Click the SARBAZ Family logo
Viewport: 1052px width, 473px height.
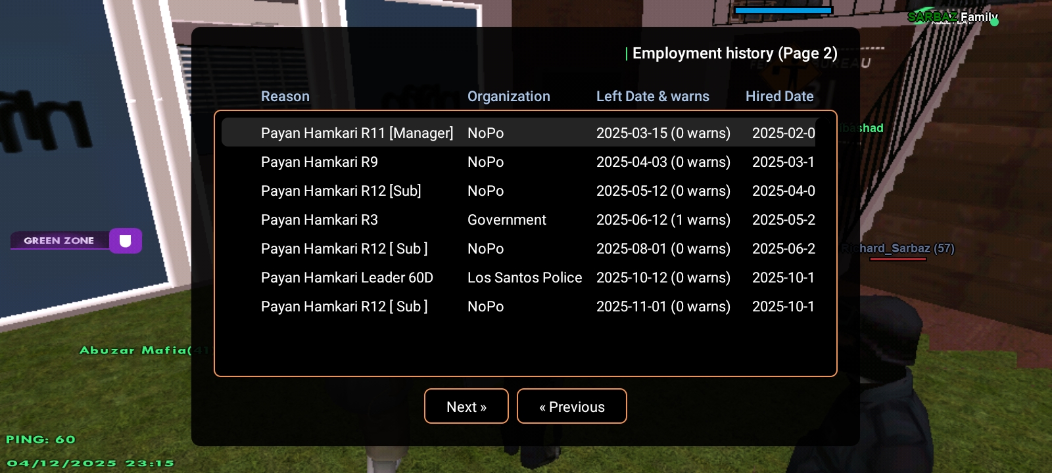[x=951, y=17]
